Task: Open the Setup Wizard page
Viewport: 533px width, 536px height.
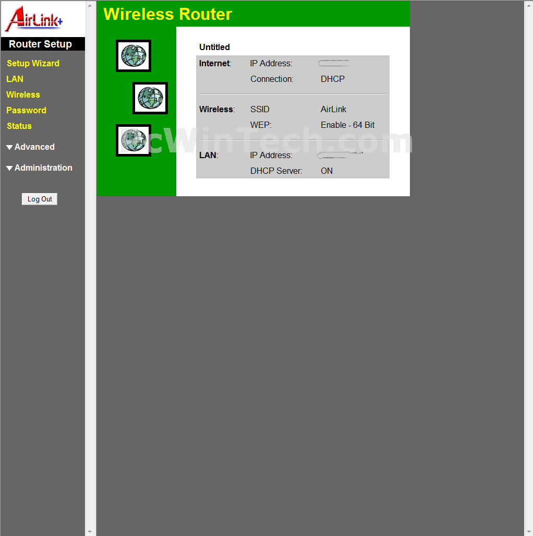Action: pyautogui.click(x=33, y=64)
